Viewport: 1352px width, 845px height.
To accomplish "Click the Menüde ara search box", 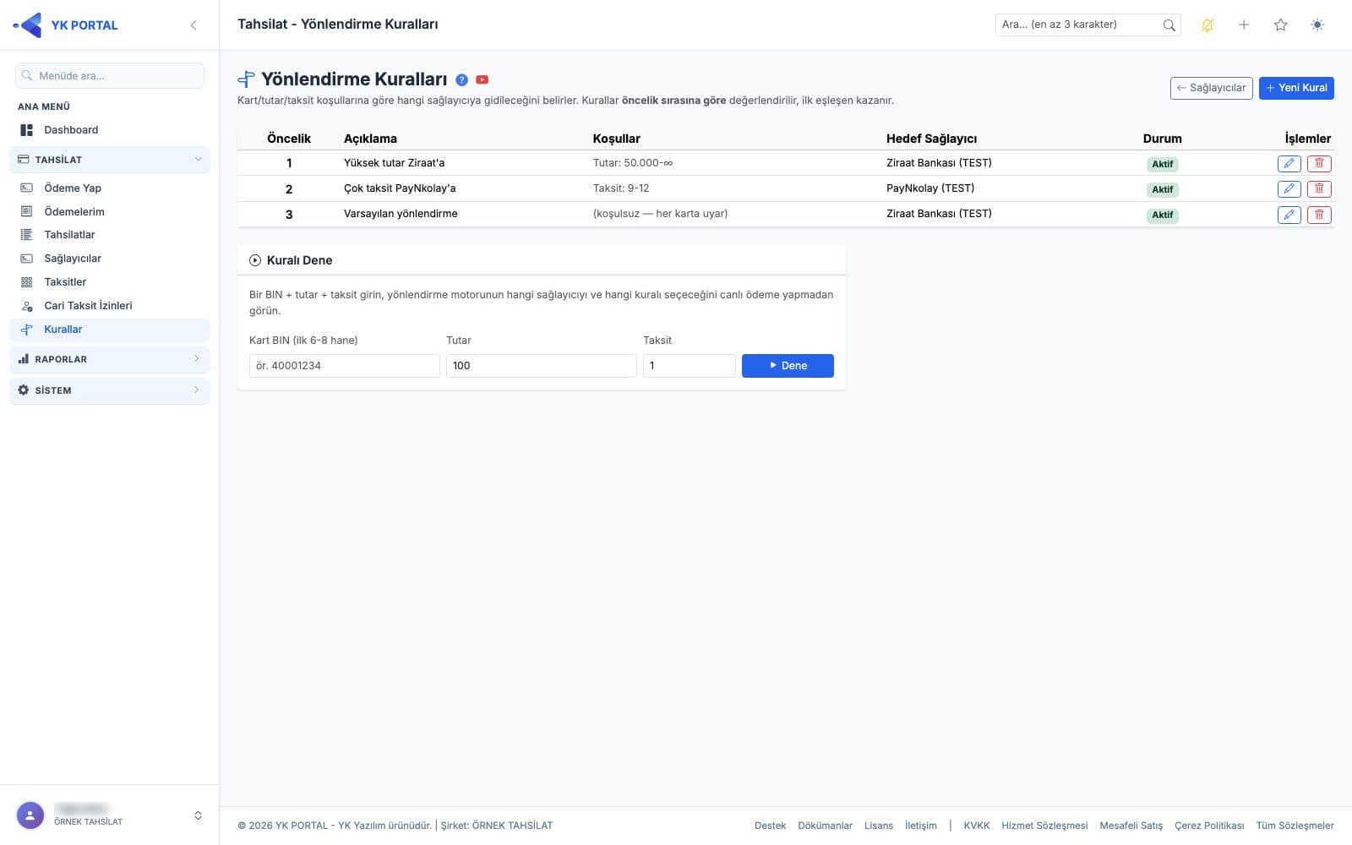I will tap(110, 76).
